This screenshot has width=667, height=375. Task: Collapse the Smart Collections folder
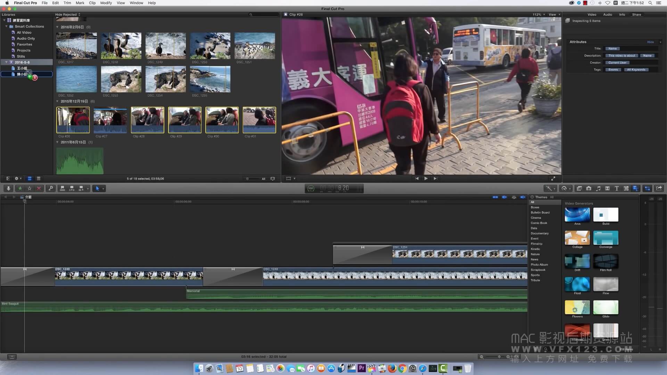click(x=6, y=26)
